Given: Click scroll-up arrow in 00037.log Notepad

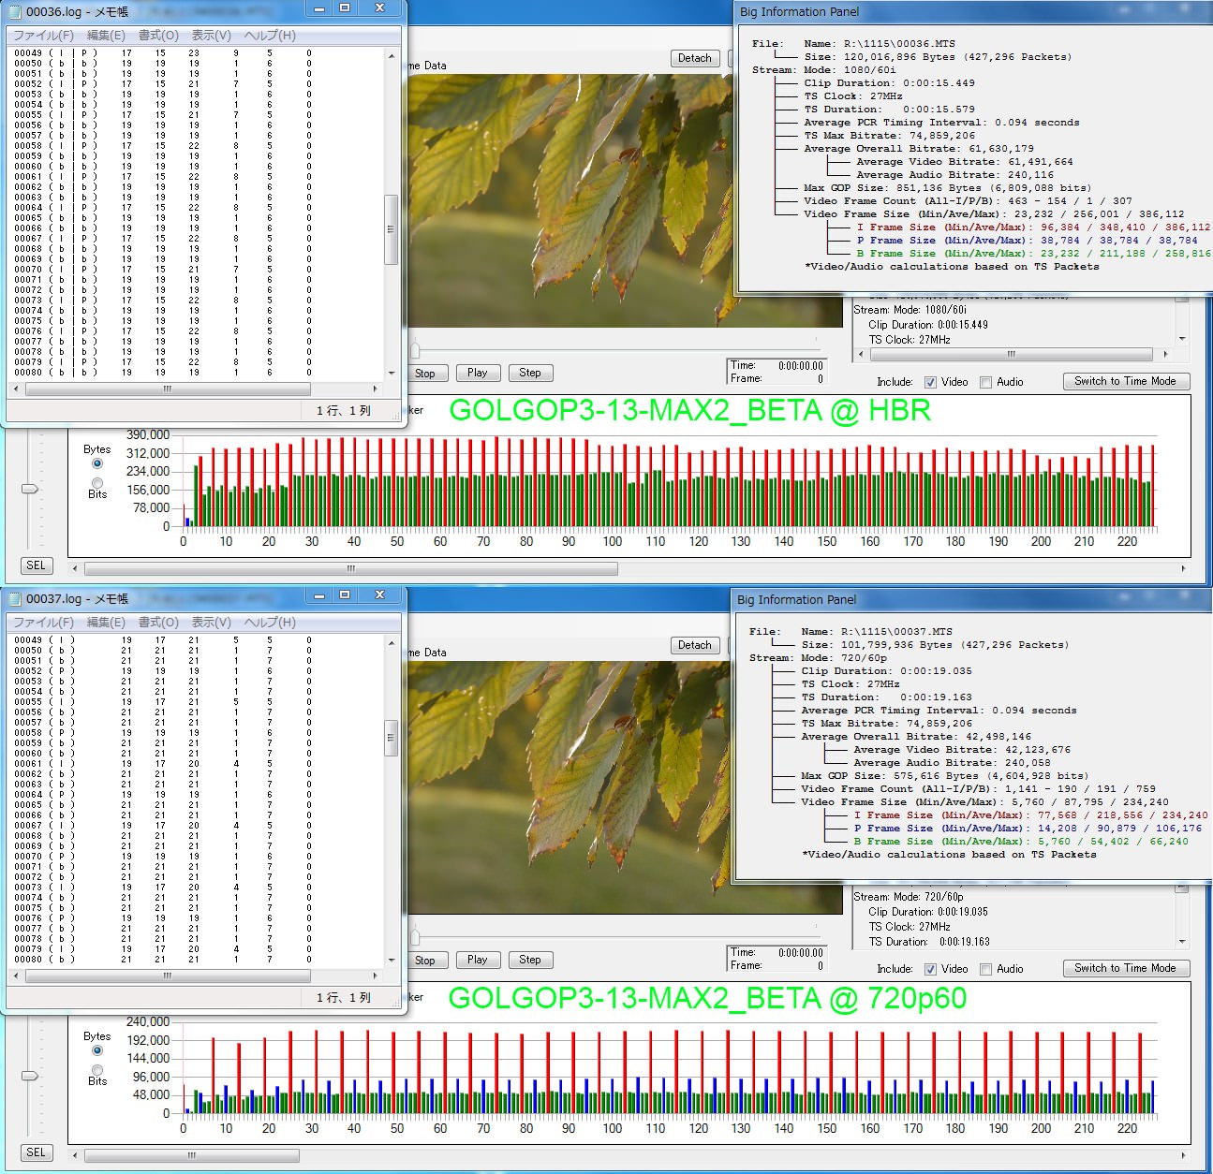Looking at the screenshot, I should pos(391,643).
